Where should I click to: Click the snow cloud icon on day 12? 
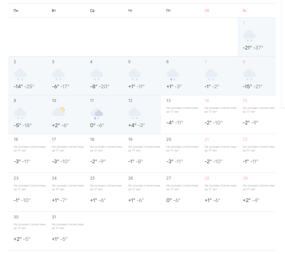coord(134,113)
